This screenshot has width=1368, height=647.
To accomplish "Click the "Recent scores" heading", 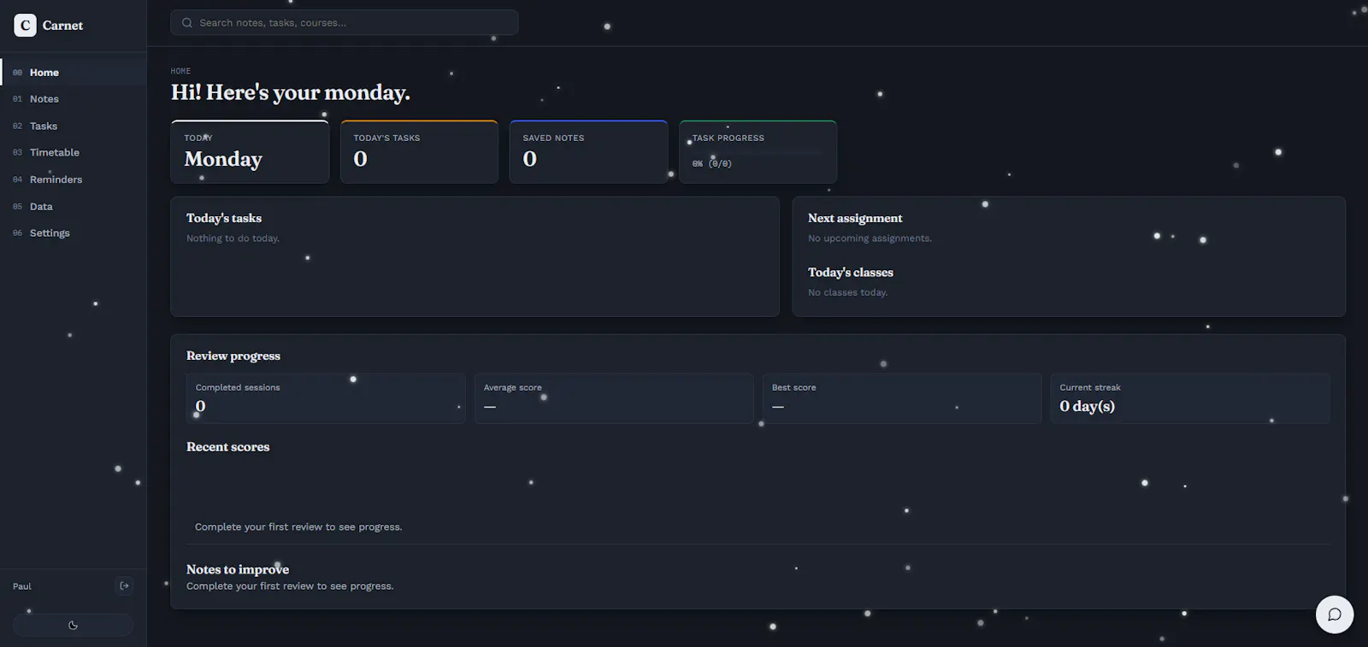I will click(x=227, y=446).
